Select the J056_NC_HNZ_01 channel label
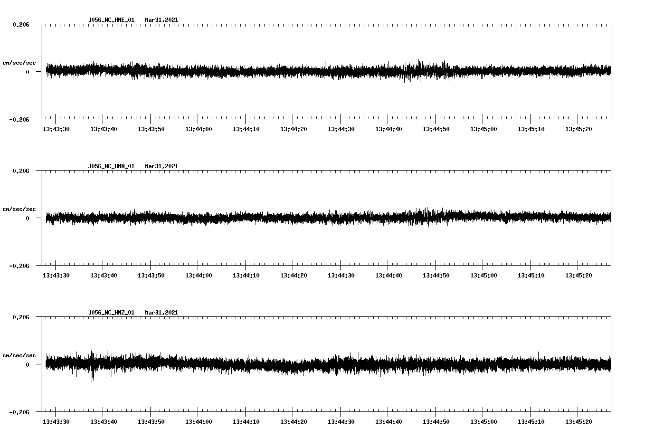Screen dimensions: 645x439 (x=110, y=312)
